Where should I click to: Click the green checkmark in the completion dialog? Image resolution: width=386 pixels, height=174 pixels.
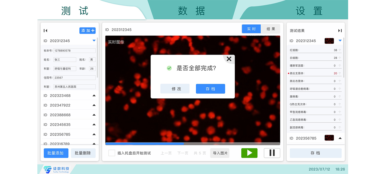tap(169, 68)
